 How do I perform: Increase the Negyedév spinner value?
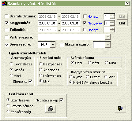(112, 22)
